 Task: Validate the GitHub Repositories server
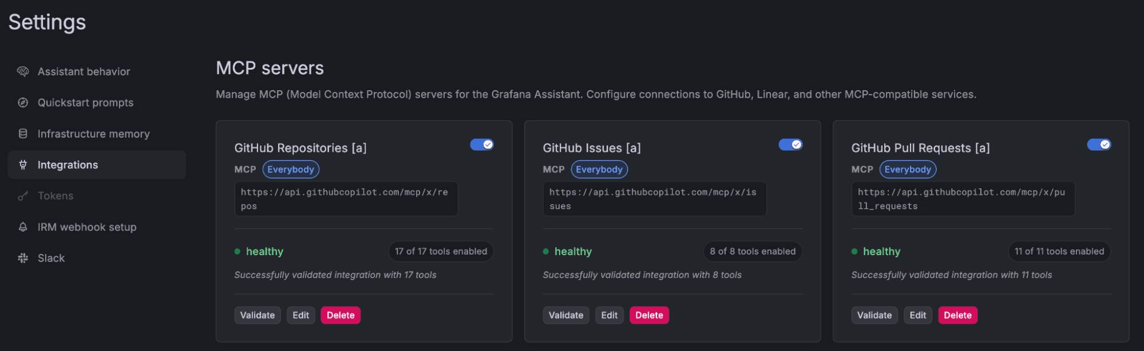point(258,315)
